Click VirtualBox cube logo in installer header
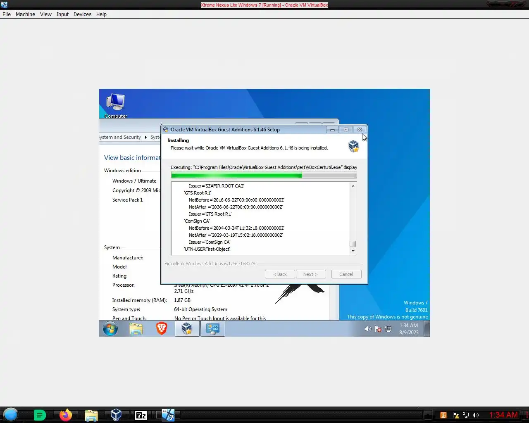This screenshot has height=423, width=529. pyautogui.click(x=353, y=146)
